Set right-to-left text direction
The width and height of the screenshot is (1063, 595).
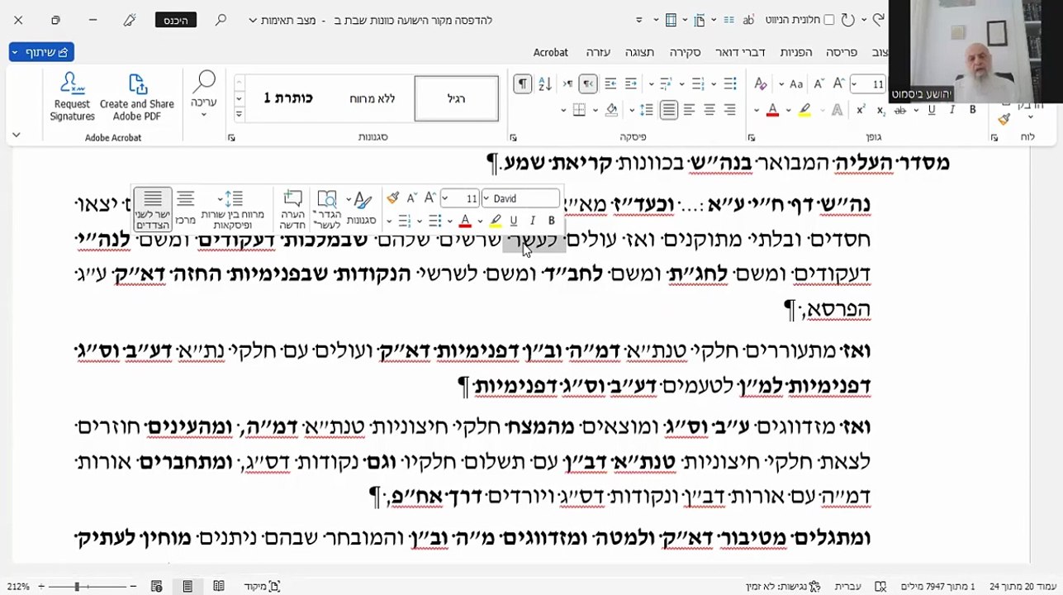(x=588, y=84)
